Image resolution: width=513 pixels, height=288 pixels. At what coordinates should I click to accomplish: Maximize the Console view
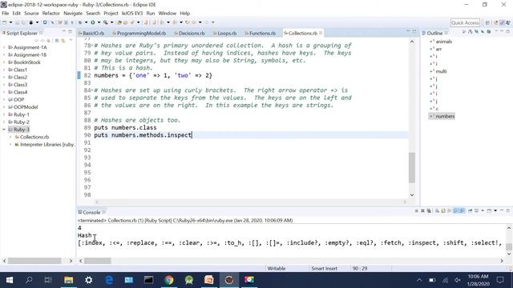point(508,210)
